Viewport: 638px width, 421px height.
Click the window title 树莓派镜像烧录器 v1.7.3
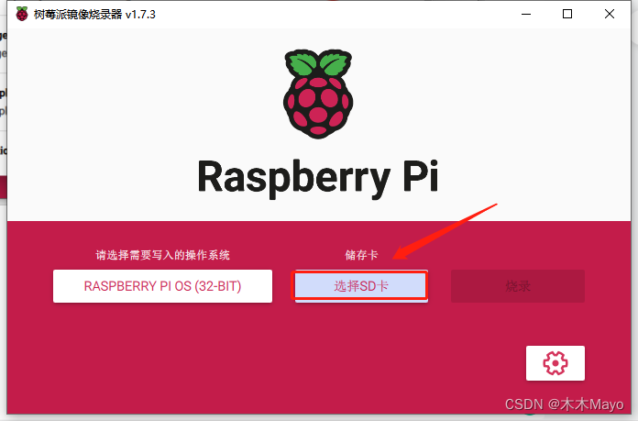(x=94, y=15)
